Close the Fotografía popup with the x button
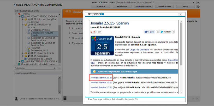Screen dimensions: 214x106 tap(180, 14)
